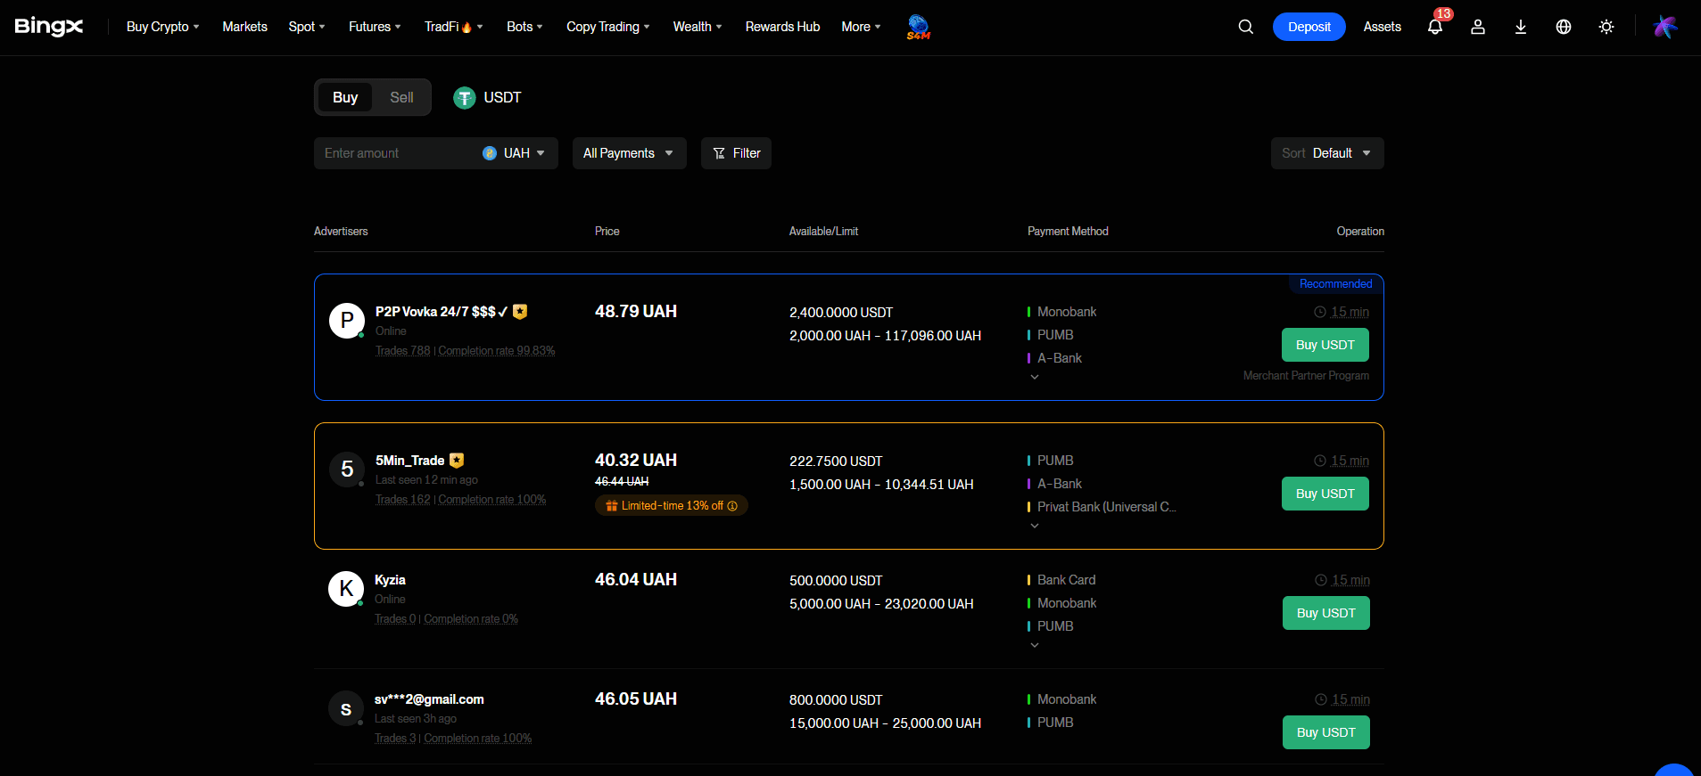
Task: Open the More menu
Action: [x=861, y=27]
